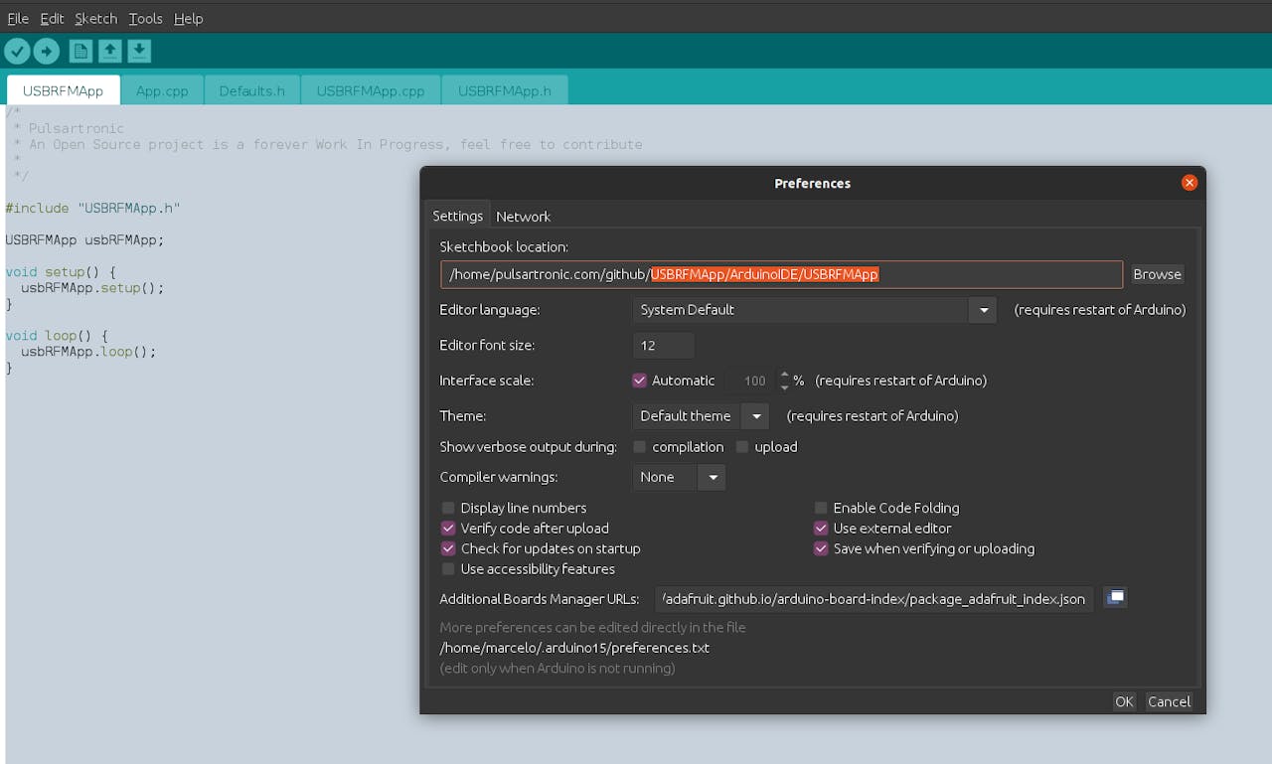
Task: Click the Editor font size field
Action: click(x=663, y=346)
